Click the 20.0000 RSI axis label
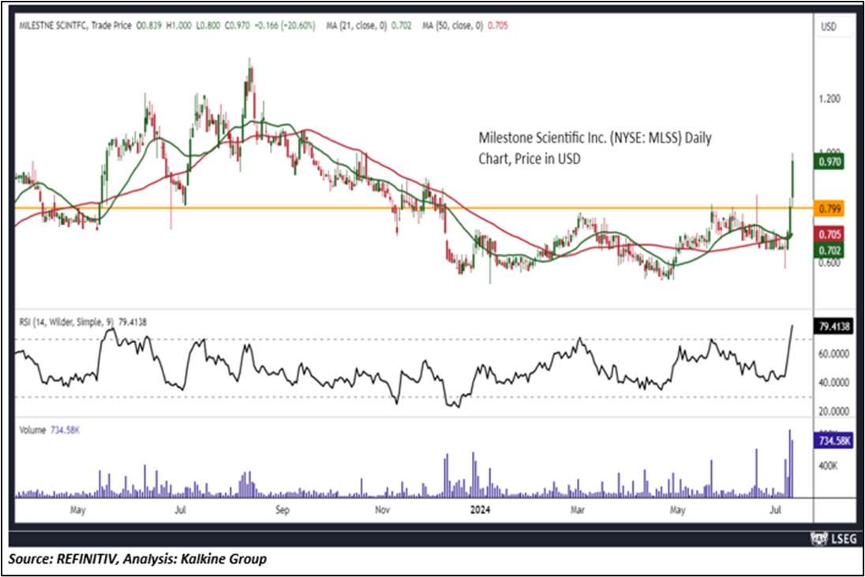Screen dimensions: 865x577 (x=833, y=411)
